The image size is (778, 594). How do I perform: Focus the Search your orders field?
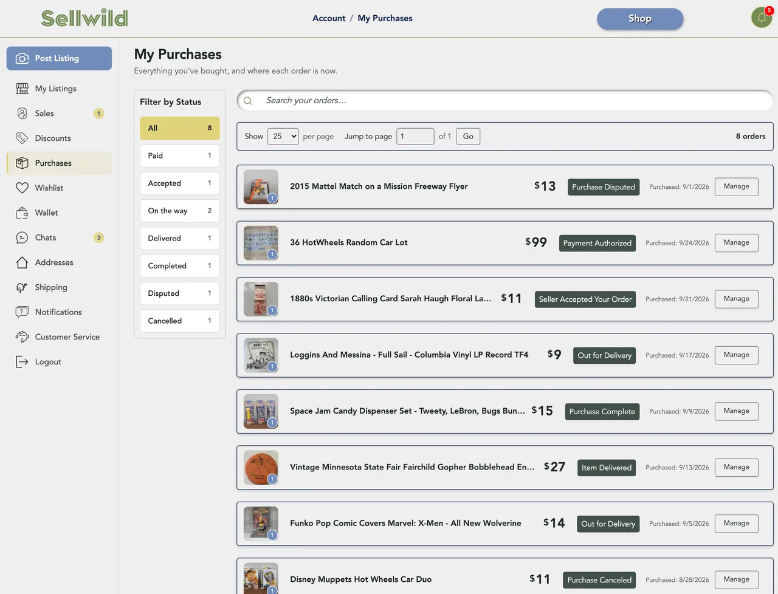[505, 101]
